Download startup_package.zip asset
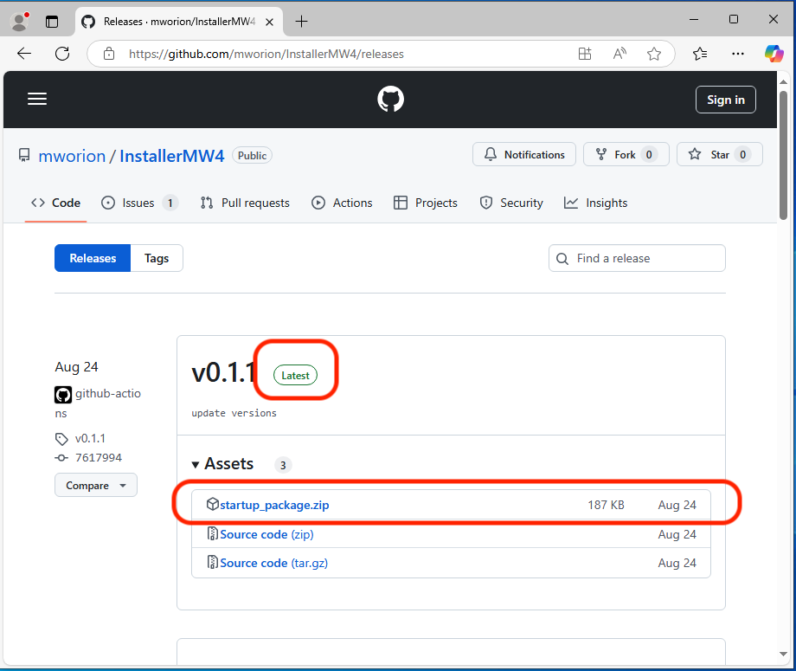The image size is (796, 671). point(274,505)
